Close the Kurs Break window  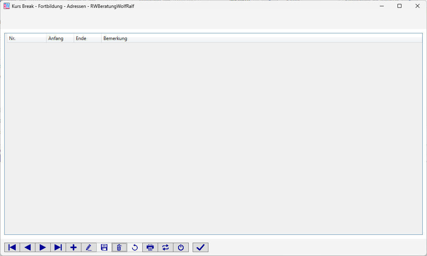[x=418, y=6]
